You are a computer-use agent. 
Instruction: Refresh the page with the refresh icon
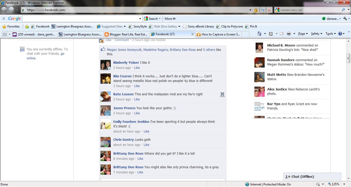263,10
